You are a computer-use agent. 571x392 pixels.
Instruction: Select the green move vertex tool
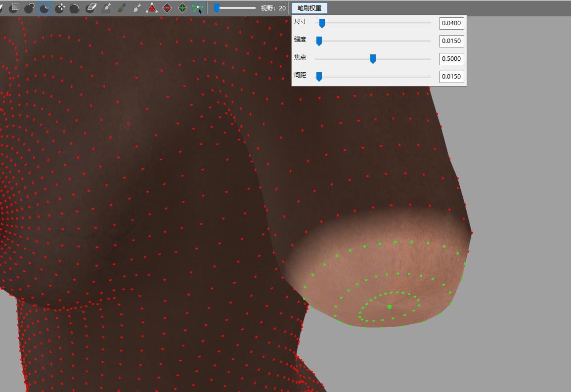(198, 8)
